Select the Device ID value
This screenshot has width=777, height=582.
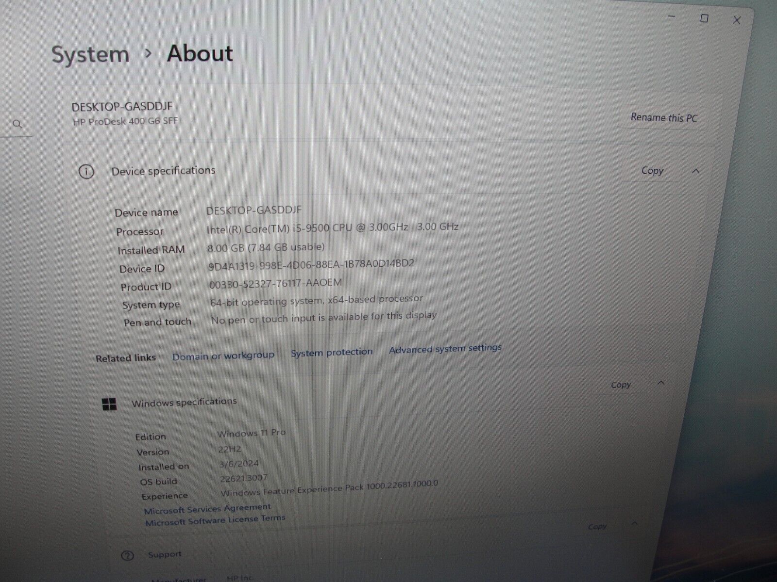[x=311, y=265]
